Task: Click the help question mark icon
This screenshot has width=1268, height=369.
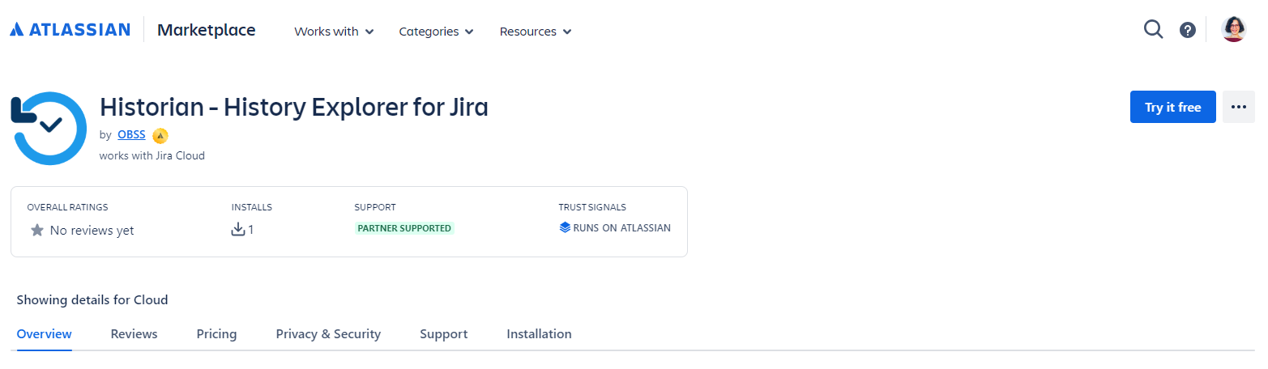Action: click(1188, 30)
